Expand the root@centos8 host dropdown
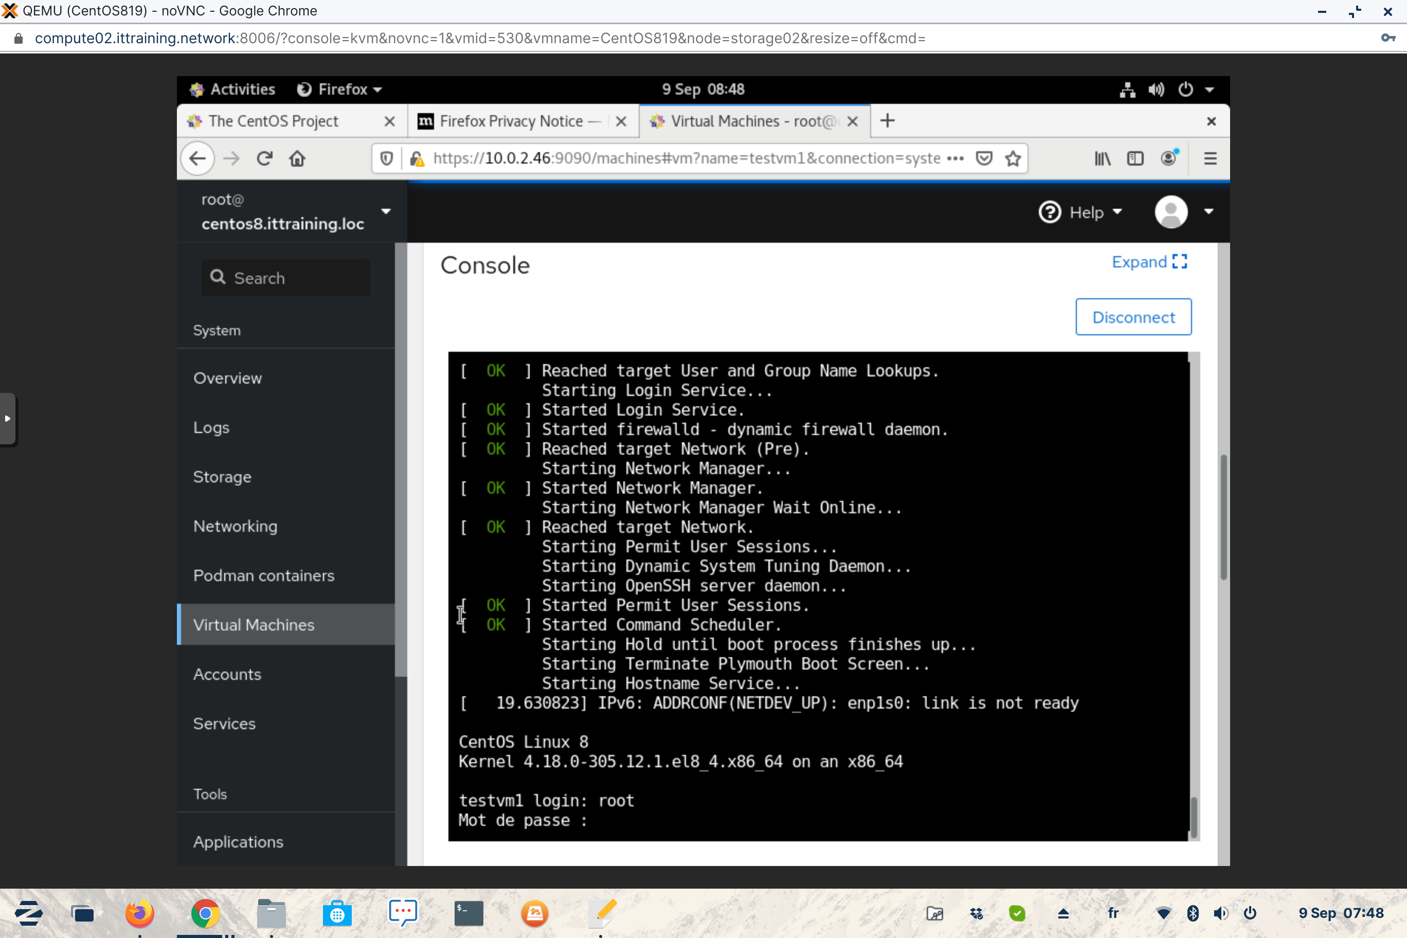 click(x=386, y=211)
